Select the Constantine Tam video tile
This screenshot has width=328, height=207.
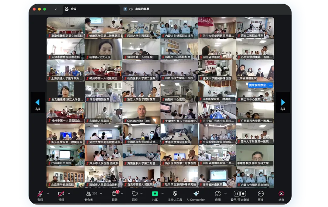coord(141,112)
